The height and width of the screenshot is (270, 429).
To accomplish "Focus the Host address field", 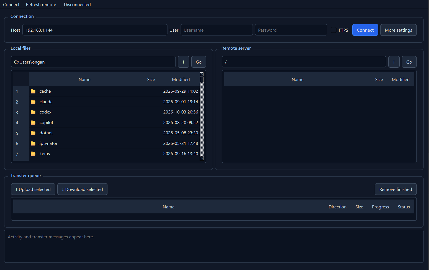I will (95, 30).
